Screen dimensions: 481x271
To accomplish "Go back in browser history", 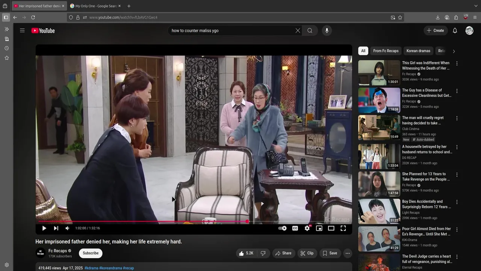I will (15, 17).
